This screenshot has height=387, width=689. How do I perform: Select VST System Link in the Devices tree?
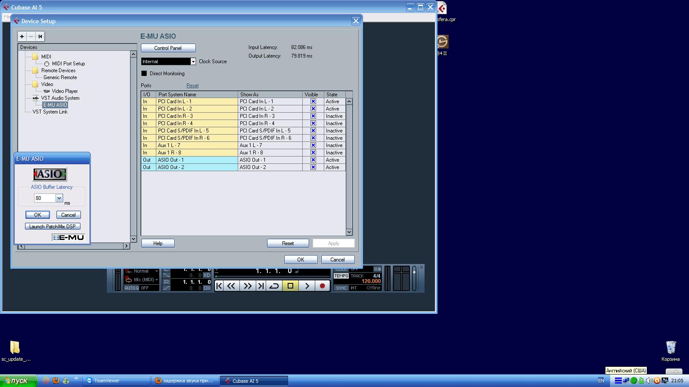pos(50,112)
